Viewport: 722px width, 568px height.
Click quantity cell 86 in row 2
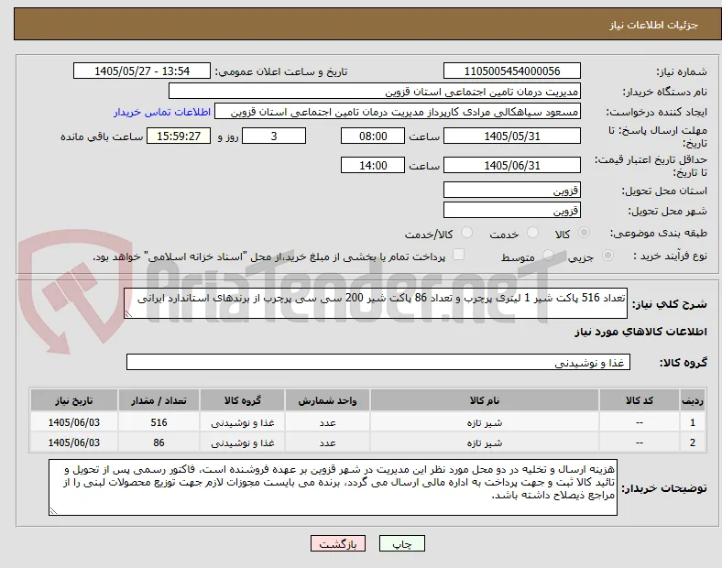pos(159,442)
